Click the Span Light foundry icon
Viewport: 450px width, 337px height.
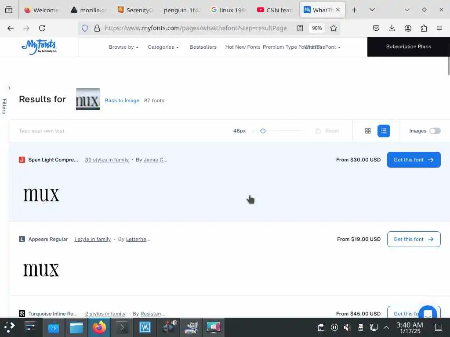point(22,160)
